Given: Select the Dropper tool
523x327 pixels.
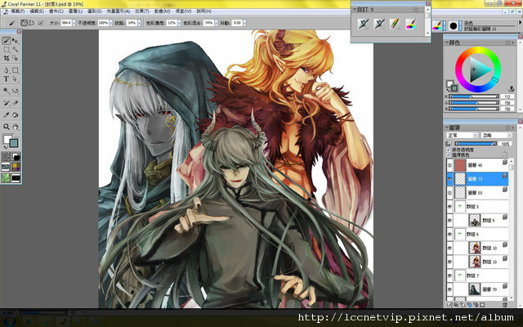Looking at the screenshot, I should pyautogui.click(x=7, y=114).
